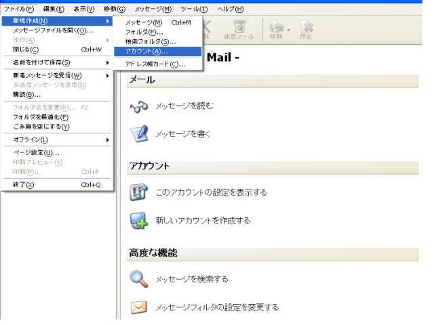Click the magnifying glass search messages icon

(x=138, y=278)
